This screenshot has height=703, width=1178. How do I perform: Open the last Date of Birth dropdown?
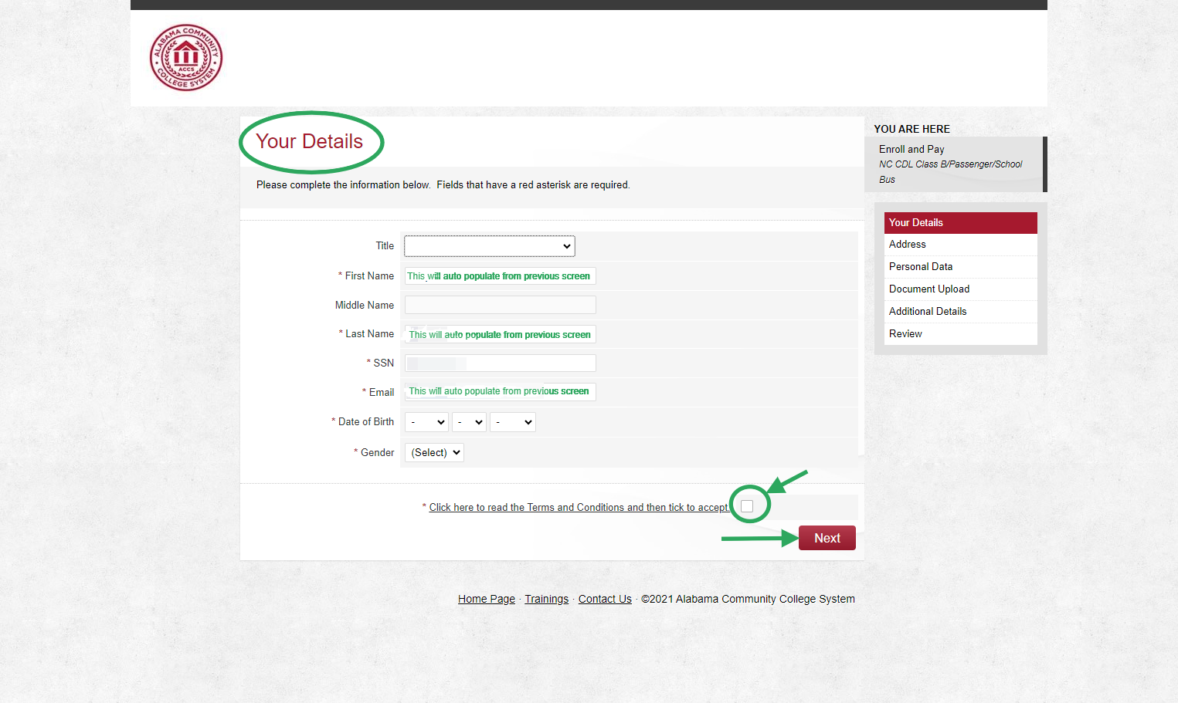click(x=512, y=422)
